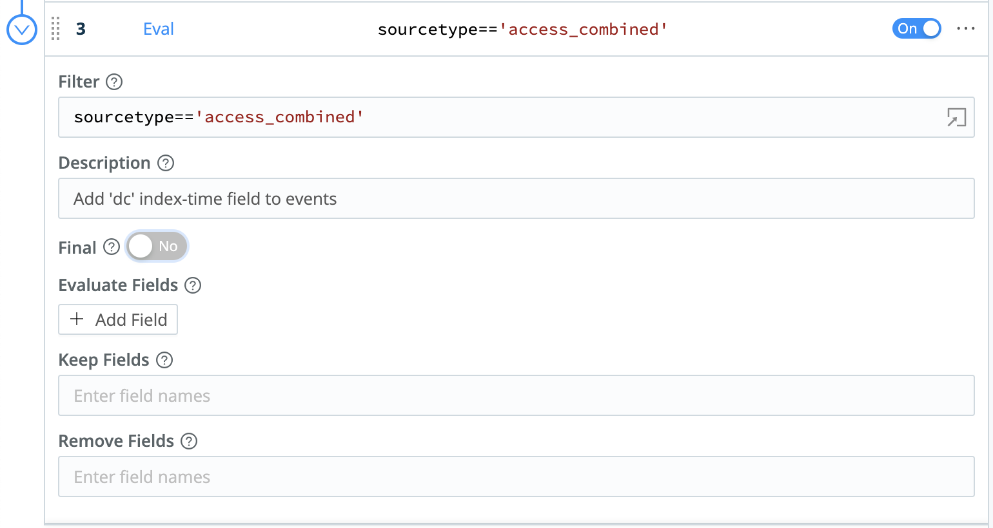The width and height of the screenshot is (993, 528).
Task: Open the Eval rule type link
Action: coord(158,29)
